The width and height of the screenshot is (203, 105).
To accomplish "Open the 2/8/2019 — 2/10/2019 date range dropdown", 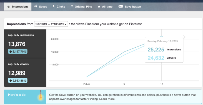I will (51, 24).
